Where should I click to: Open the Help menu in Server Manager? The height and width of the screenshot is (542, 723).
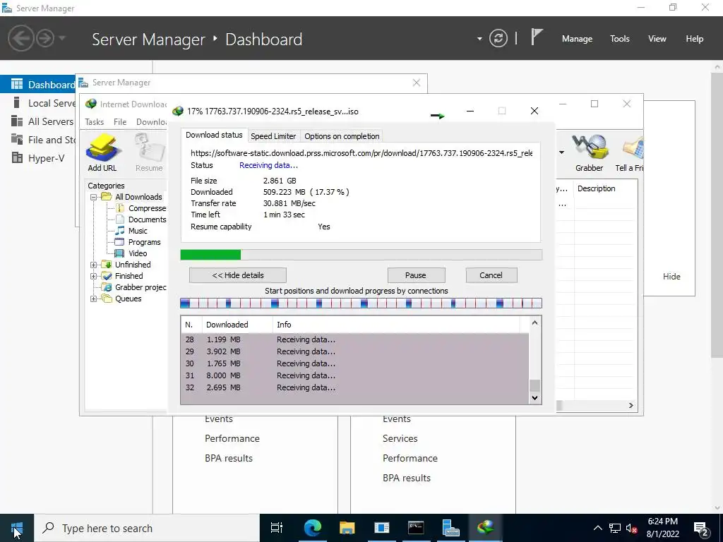click(x=695, y=39)
